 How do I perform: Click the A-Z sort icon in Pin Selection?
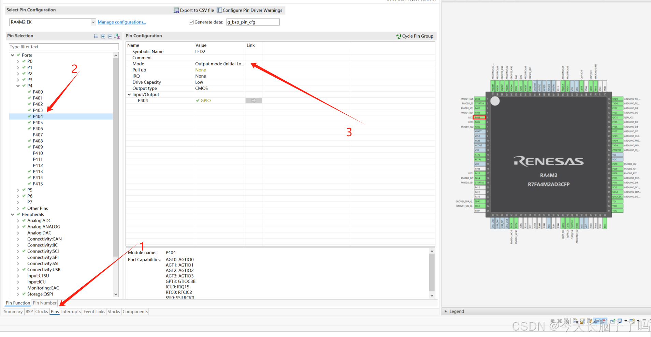coord(117,36)
